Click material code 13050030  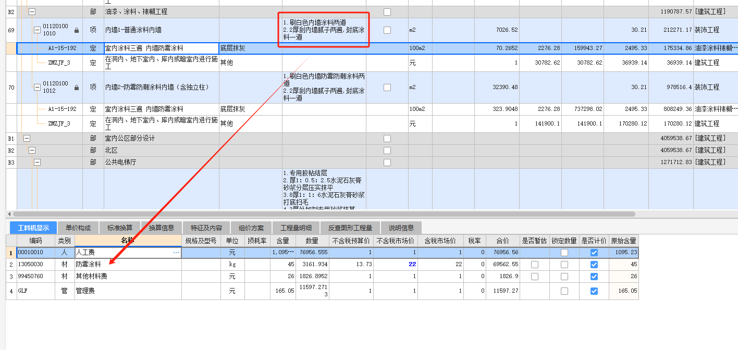pyautogui.click(x=31, y=265)
